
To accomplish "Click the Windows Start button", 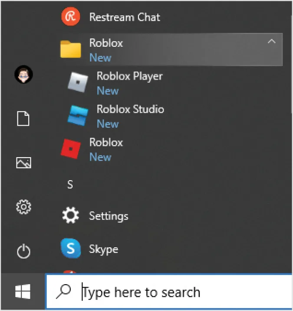I will [x=23, y=292].
